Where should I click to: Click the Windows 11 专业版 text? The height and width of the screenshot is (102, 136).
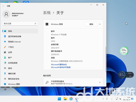point(59,35)
